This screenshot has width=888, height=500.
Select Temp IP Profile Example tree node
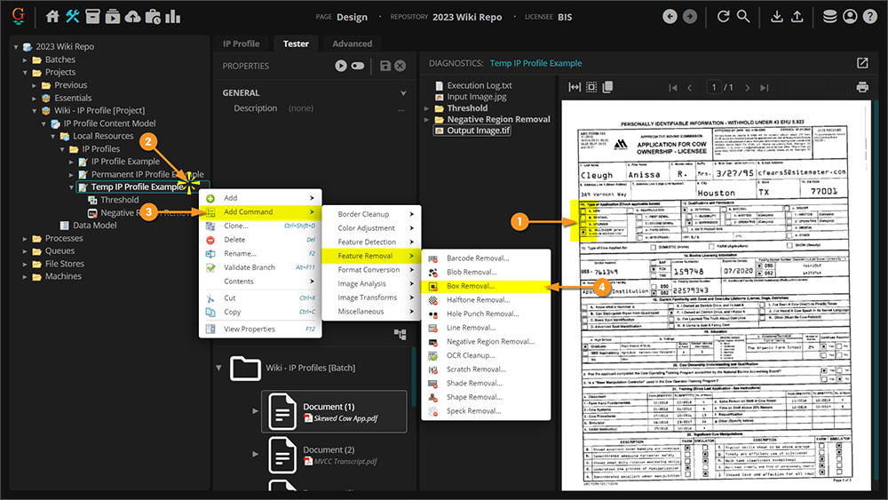[138, 187]
